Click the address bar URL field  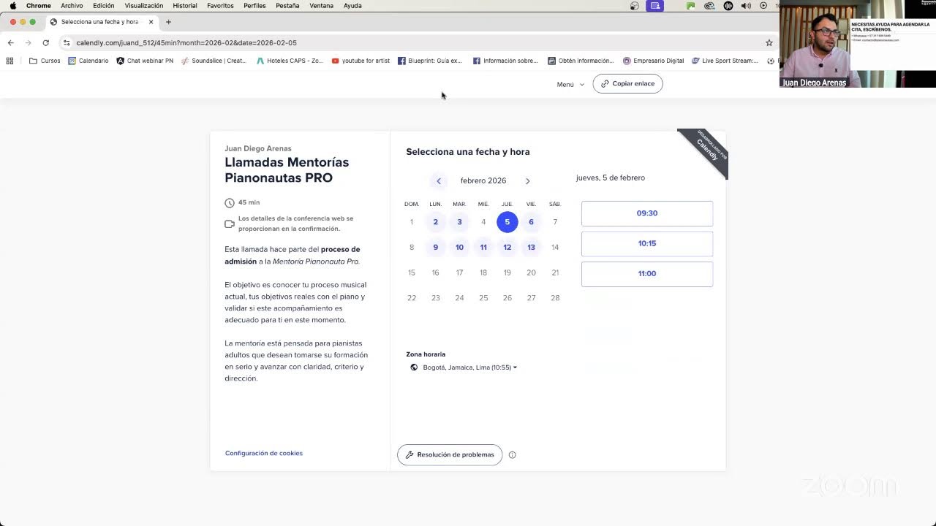[417, 42]
